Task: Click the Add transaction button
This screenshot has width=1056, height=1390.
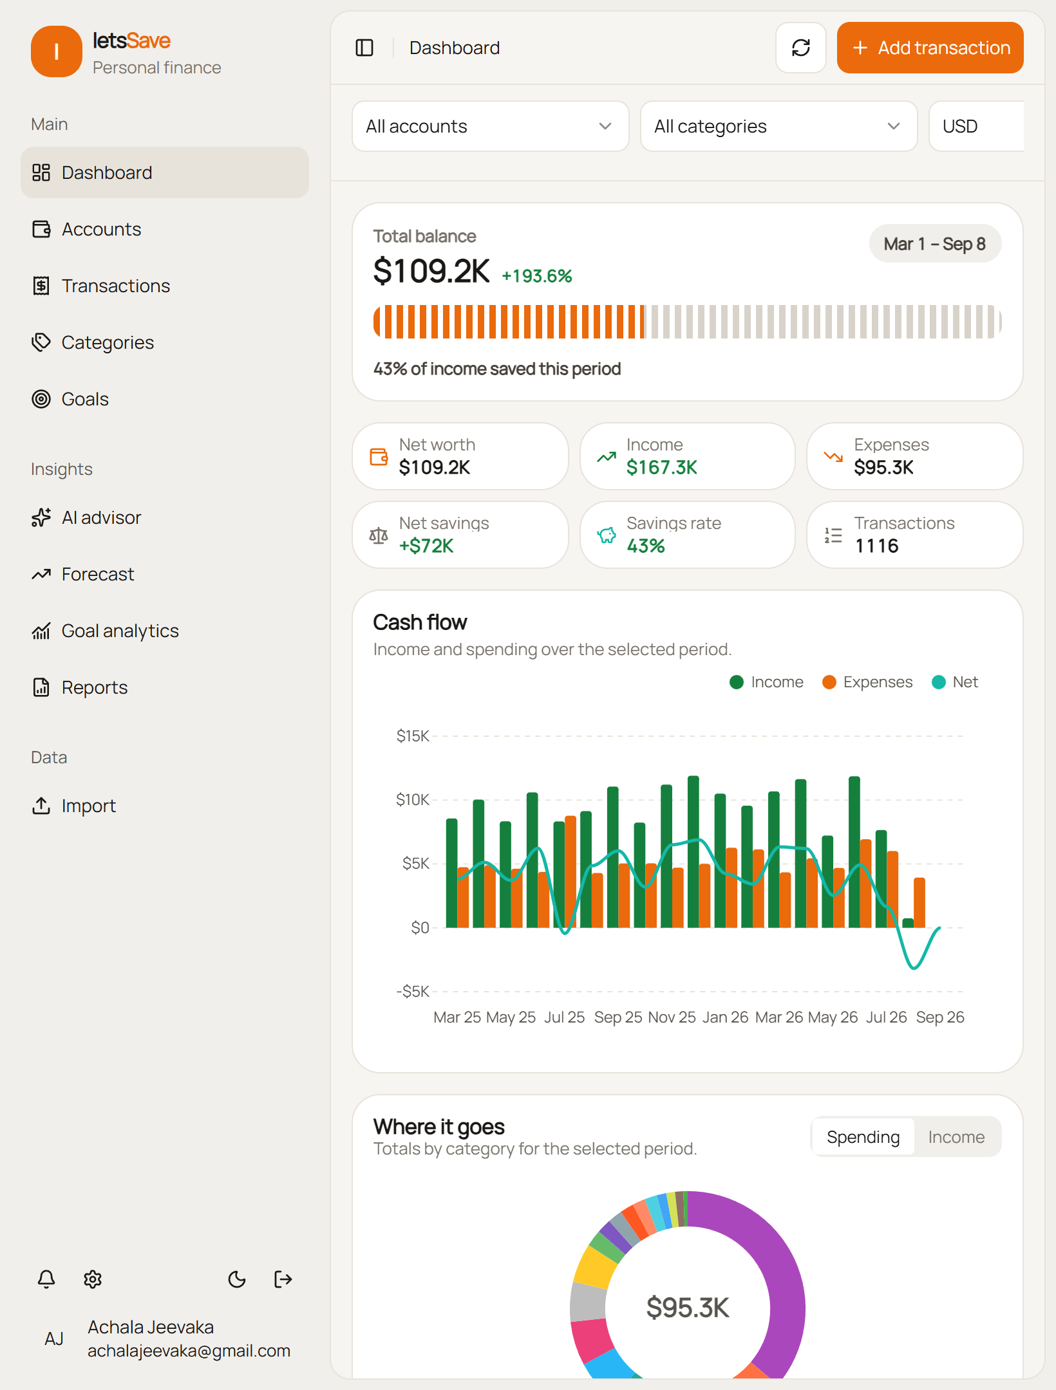Action: (930, 48)
